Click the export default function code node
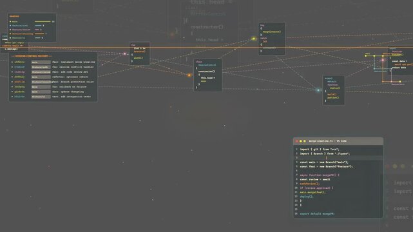This screenshot has width=413, height=232. (x=334, y=90)
